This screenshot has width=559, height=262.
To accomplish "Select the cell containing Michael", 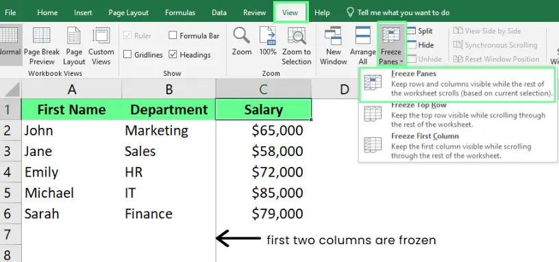I will [72, 193].
